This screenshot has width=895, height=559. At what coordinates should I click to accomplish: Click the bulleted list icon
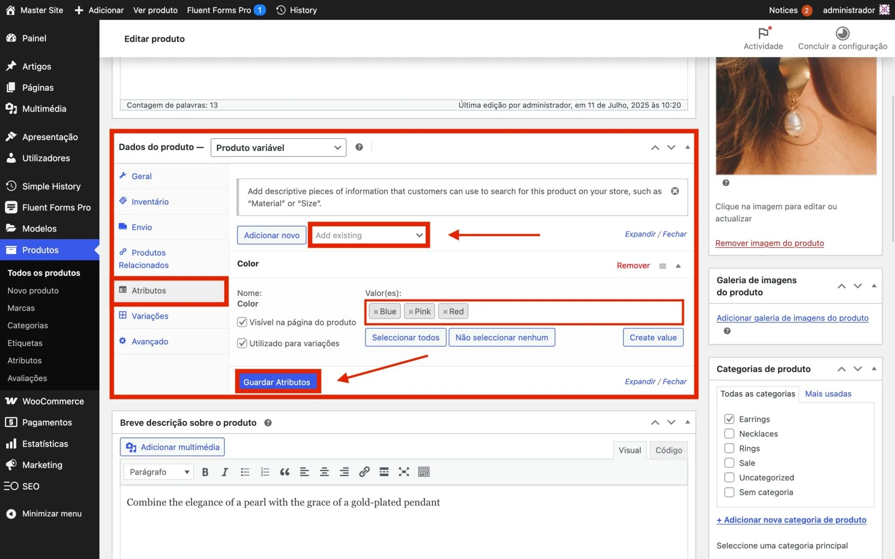[245, 472]
